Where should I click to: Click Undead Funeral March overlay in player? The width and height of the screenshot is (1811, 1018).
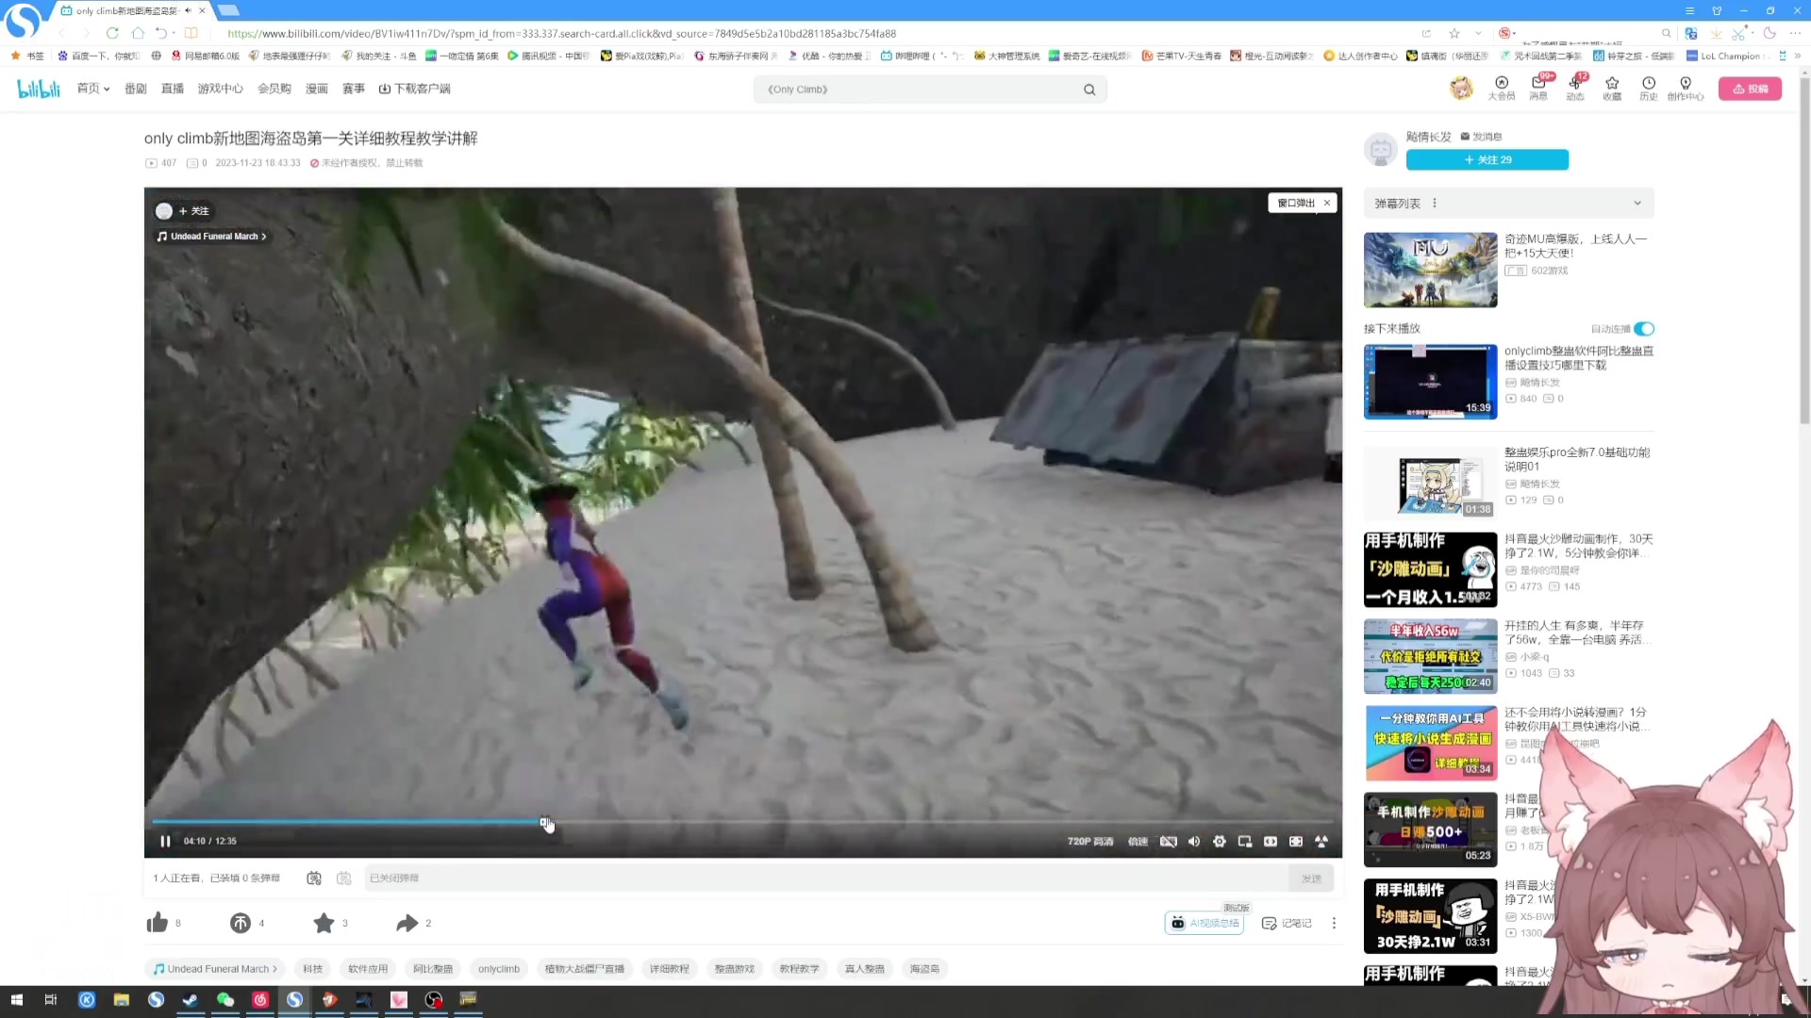pos(212,237)
